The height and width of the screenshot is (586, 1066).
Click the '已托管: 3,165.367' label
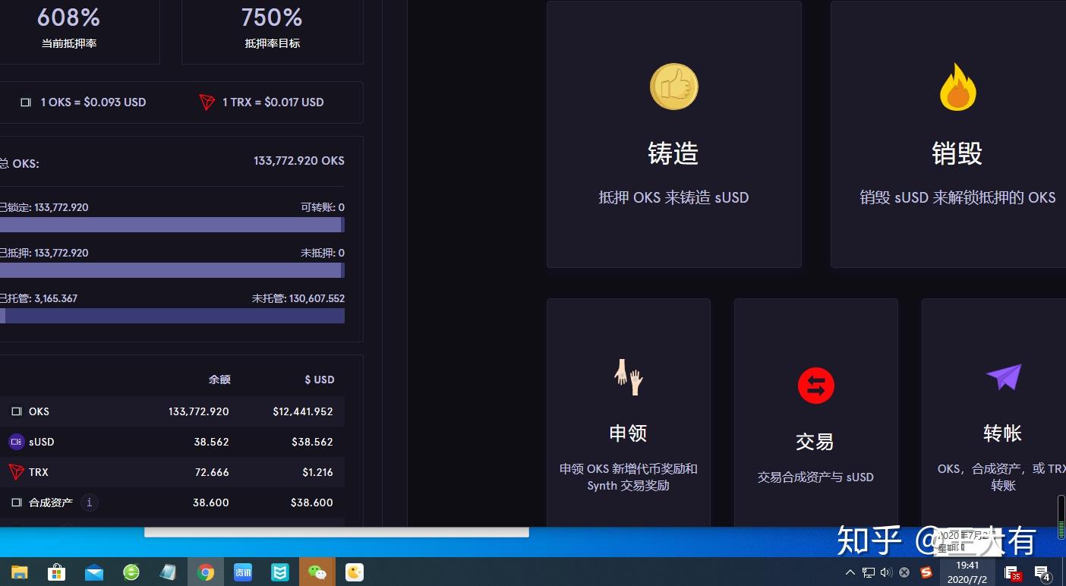(39, 298)
